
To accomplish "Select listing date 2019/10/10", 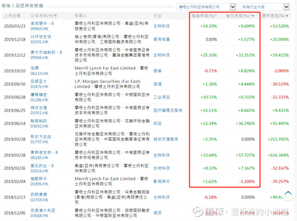I will click(14, 71).
